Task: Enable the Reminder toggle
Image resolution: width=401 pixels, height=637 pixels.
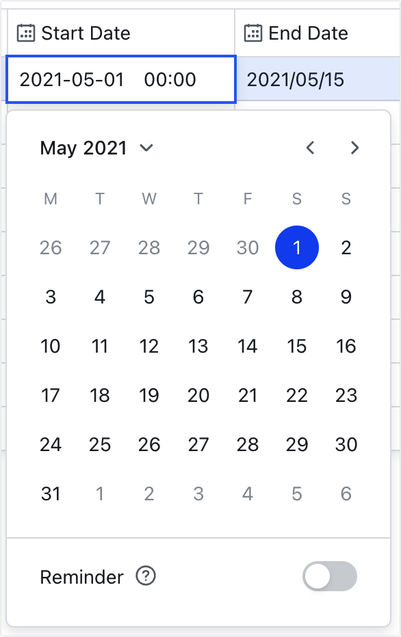Action: (x=330, y=576)
